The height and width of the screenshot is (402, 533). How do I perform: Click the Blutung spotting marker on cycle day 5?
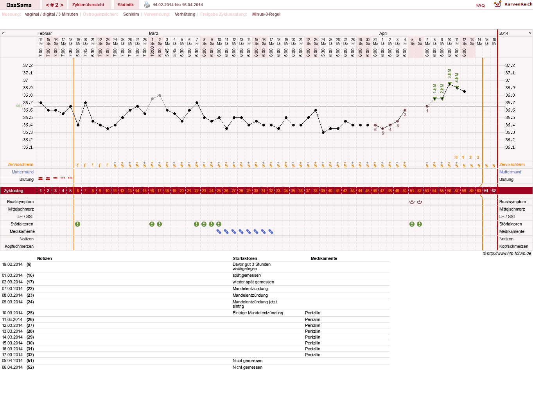point(70,178)
